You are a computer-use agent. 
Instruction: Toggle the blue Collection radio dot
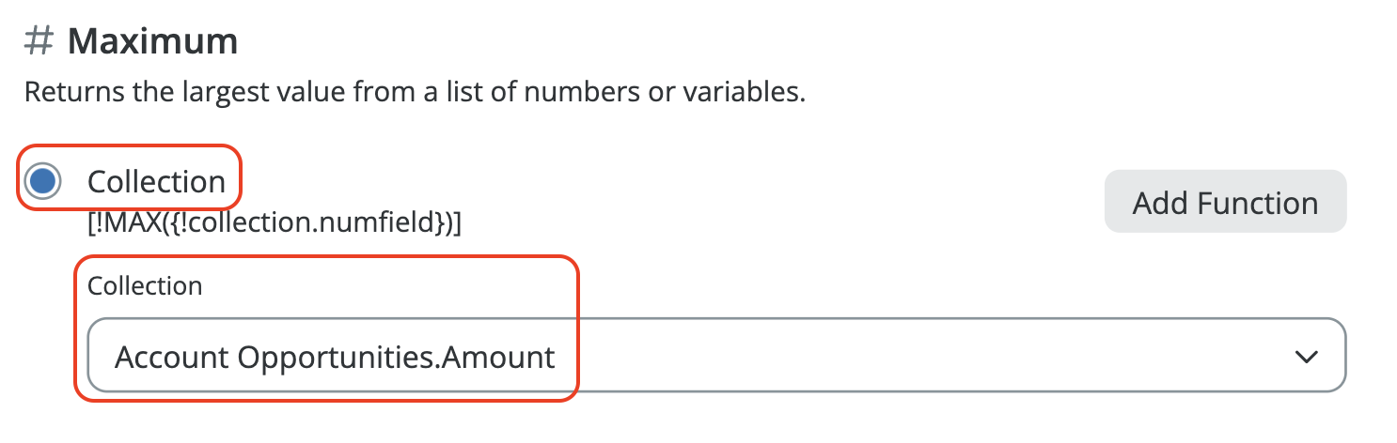(x=44, y=180)
